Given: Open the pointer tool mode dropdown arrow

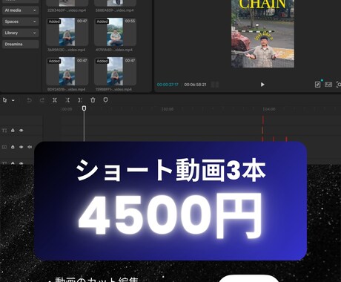Looking at the screenshot, I should point(13,100).
